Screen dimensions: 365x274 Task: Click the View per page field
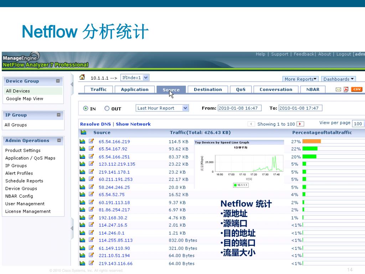coord(358,123)
